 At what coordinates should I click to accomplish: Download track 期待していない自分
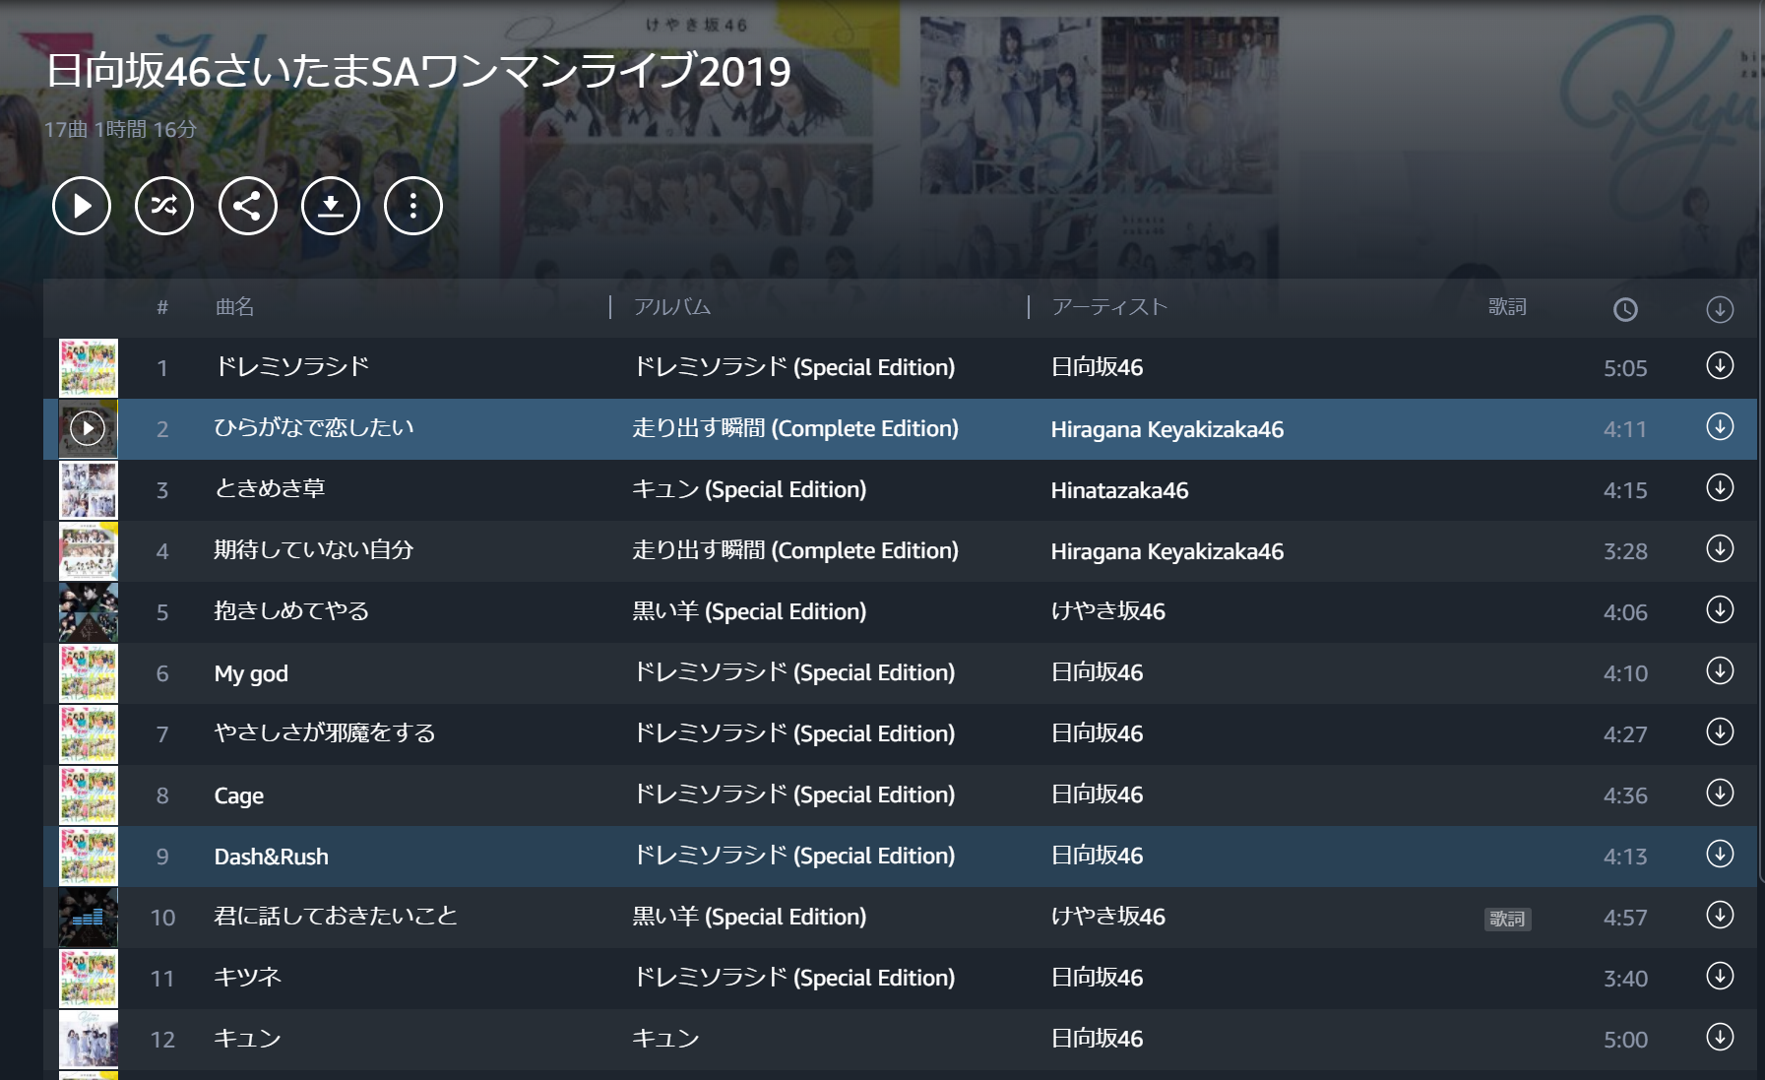coord(1720,548)
